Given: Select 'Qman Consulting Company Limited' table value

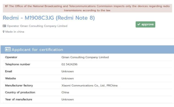Looking at the screenshot, I should click(85, 57).
